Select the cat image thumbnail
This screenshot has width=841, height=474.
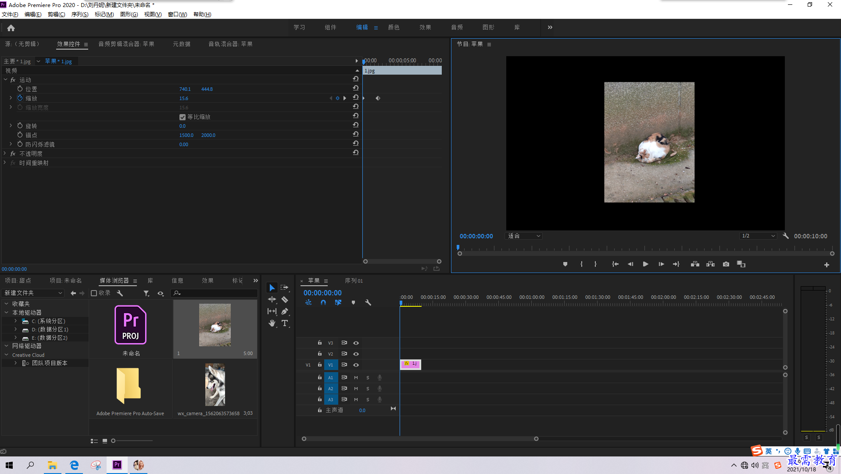click(x=215, y=325)
